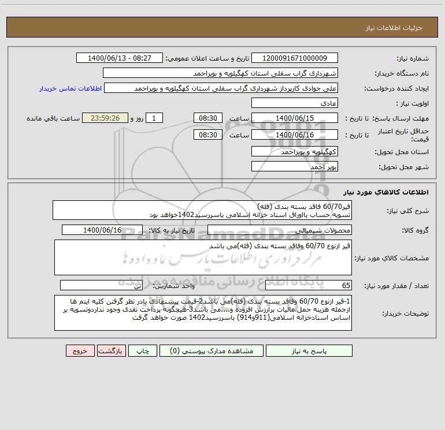Screen dimensions: 445x430
Task: Click the response deadline date 1400/06/15
Action: [x=295, y=118]
